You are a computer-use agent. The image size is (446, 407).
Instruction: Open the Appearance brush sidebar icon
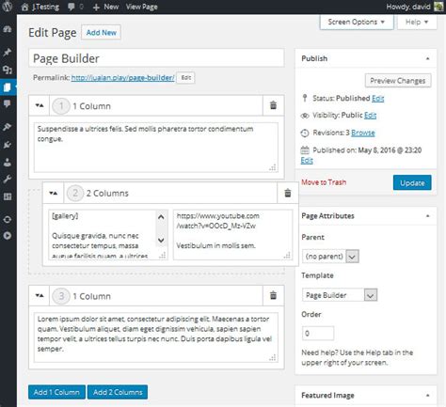(x=8, y=127)
